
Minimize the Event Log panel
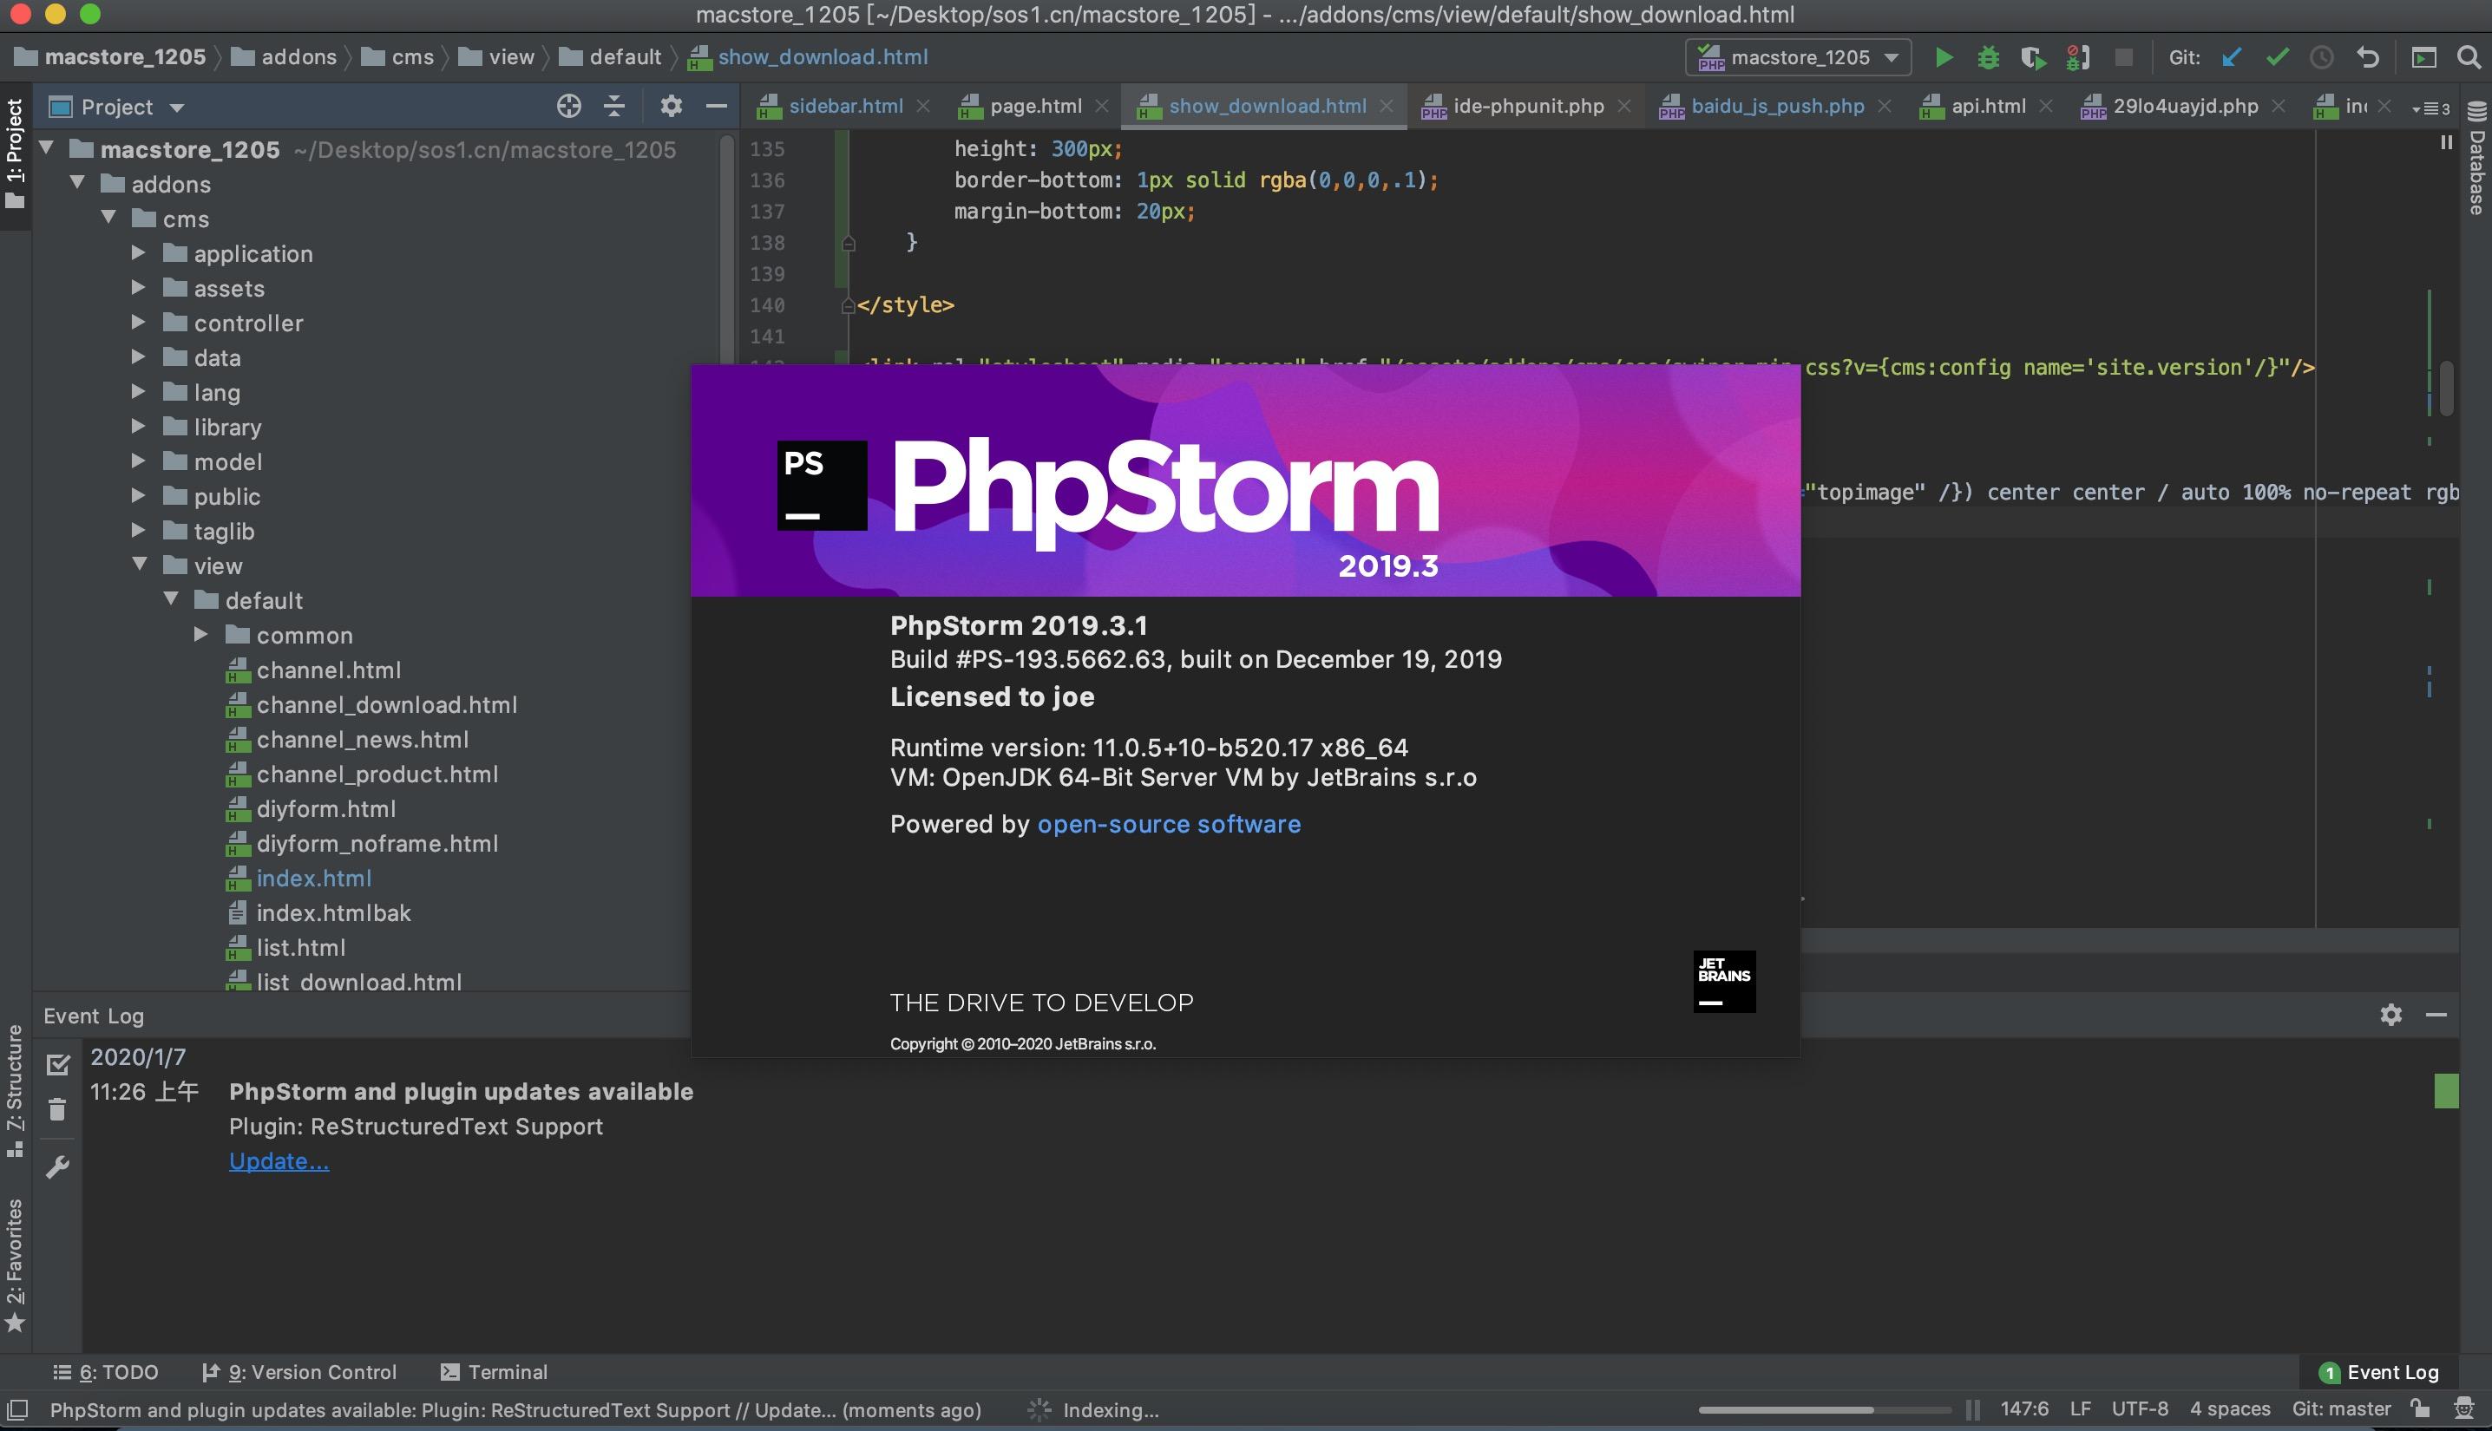tap(2436, 1015)
